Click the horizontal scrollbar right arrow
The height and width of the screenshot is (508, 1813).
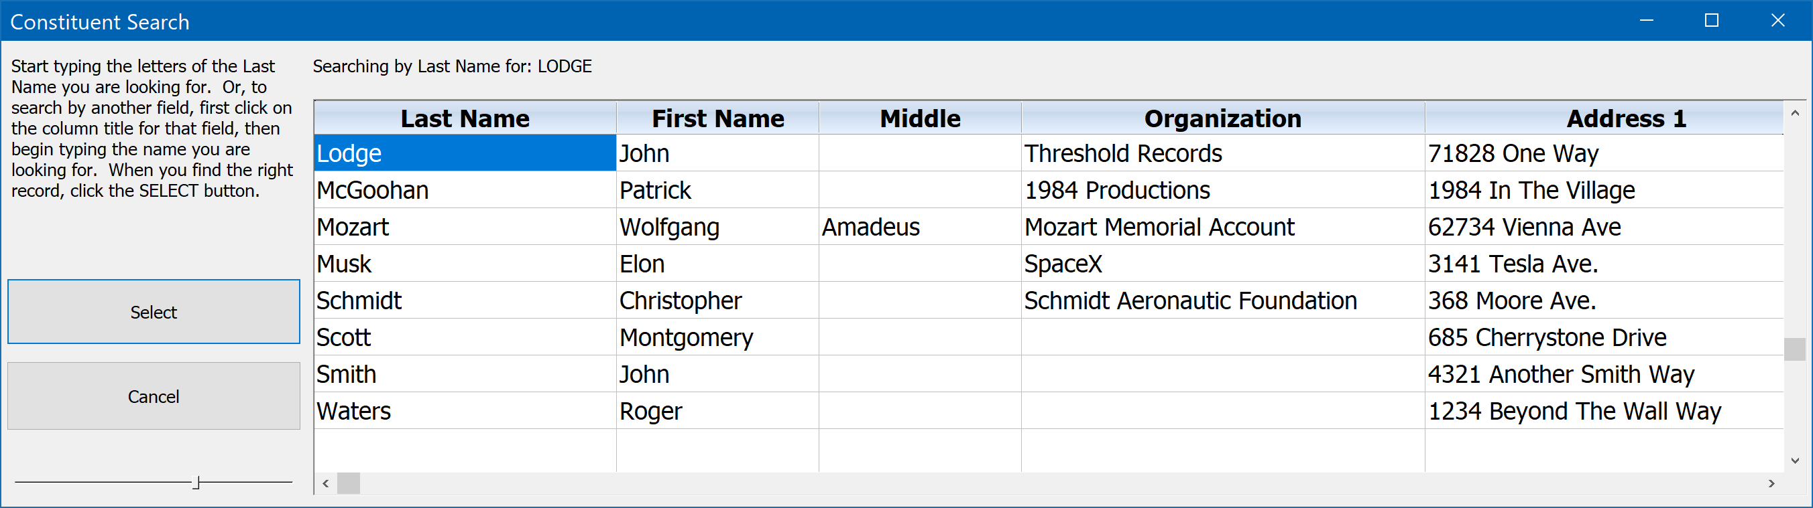[x=1771, y=483]
